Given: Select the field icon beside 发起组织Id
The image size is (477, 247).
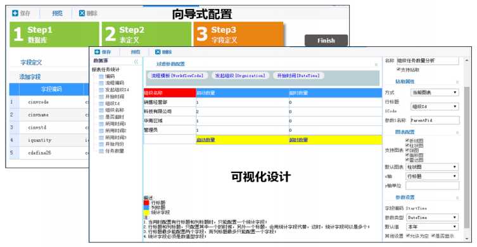Looking at the screenshot, I should coord(101,90).
